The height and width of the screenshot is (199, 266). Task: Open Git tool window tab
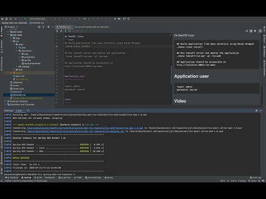pyautogui.click(x=38, y=177)
